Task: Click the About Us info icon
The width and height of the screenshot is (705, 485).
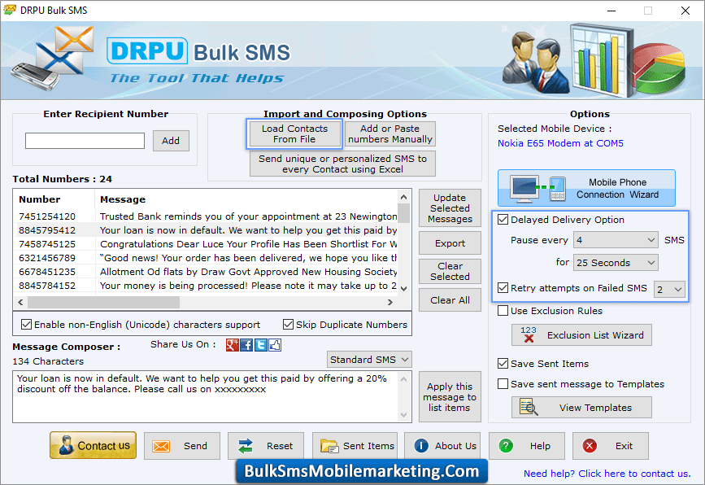Action: coord(421,445)
